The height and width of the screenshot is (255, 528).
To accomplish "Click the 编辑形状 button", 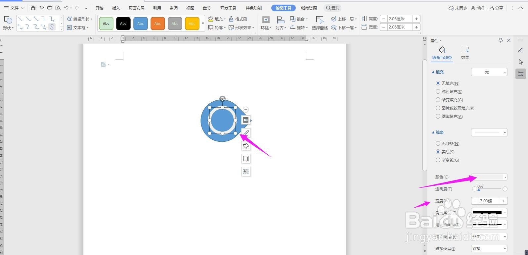I will (79, 19).
